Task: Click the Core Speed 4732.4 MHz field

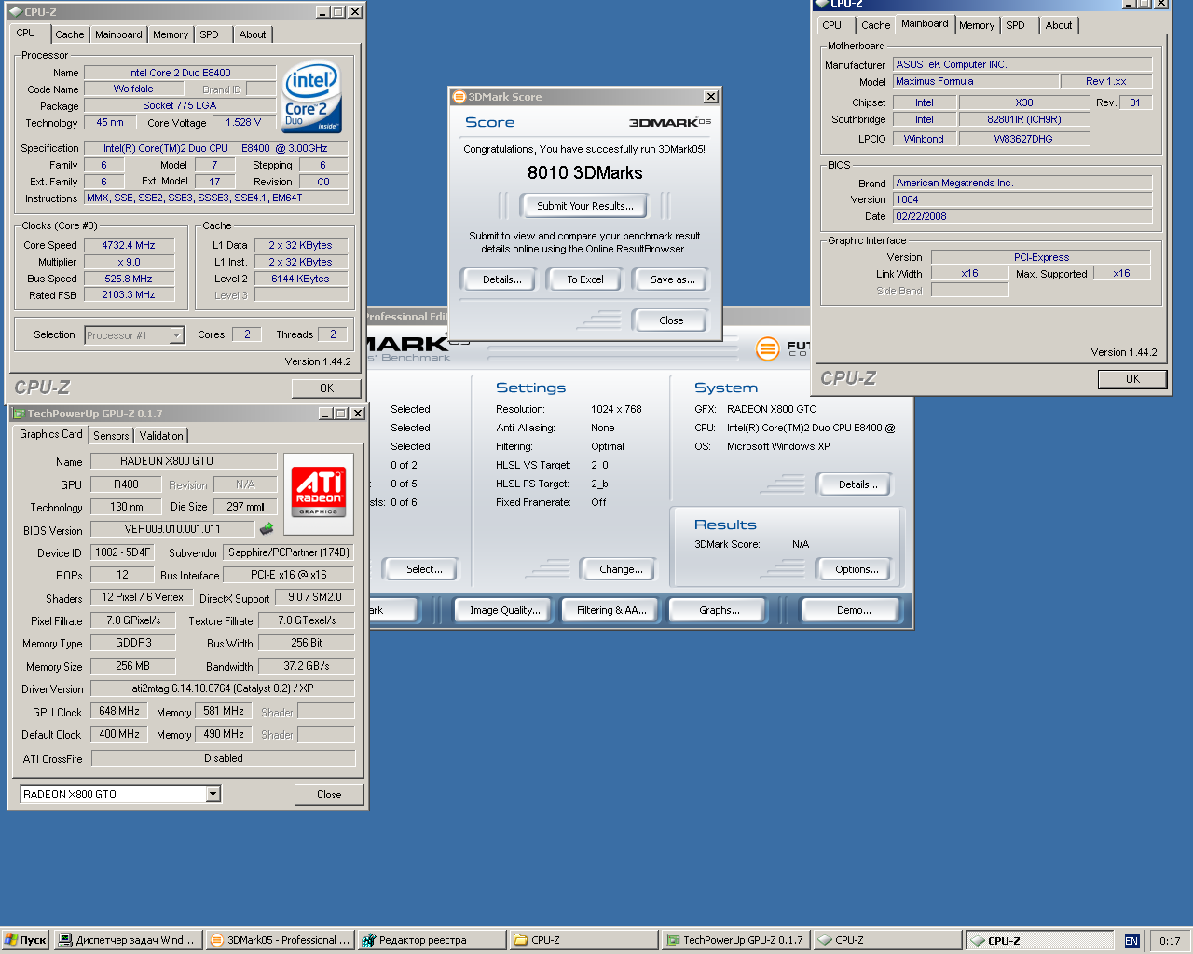Action: [x=129, y=245]
